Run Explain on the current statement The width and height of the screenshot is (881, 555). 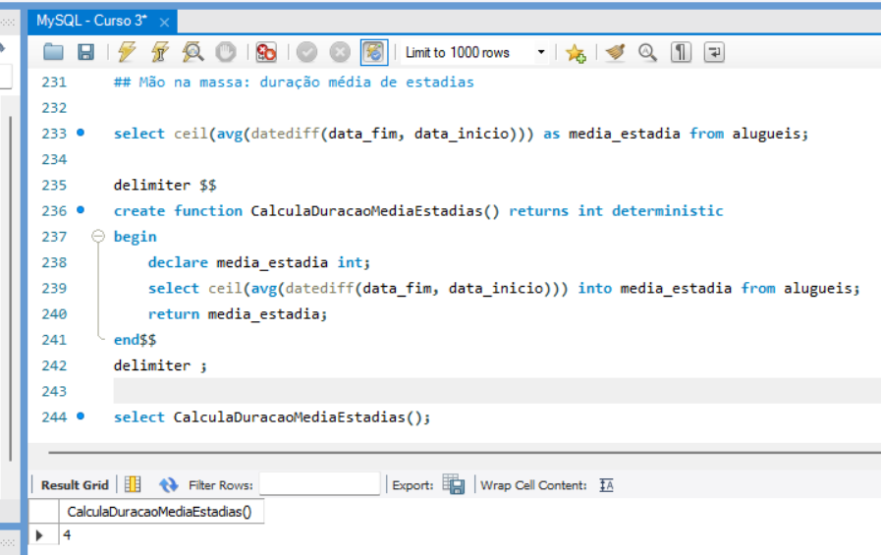[193, 52]
